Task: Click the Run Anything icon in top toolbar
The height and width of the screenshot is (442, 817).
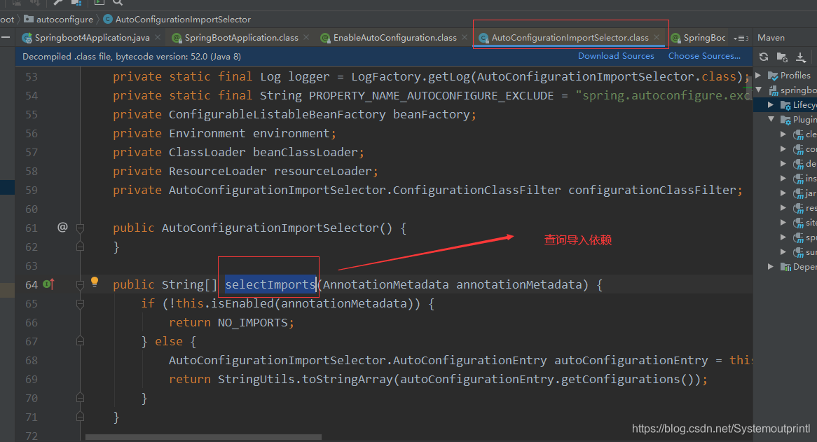Action: 99,3
